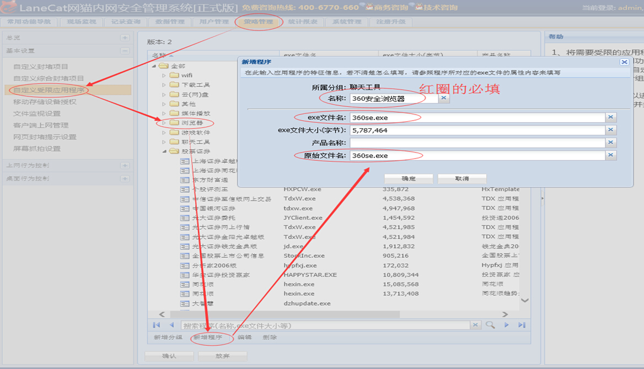Jump to first page with navigation arrow

tap(157, 325)
